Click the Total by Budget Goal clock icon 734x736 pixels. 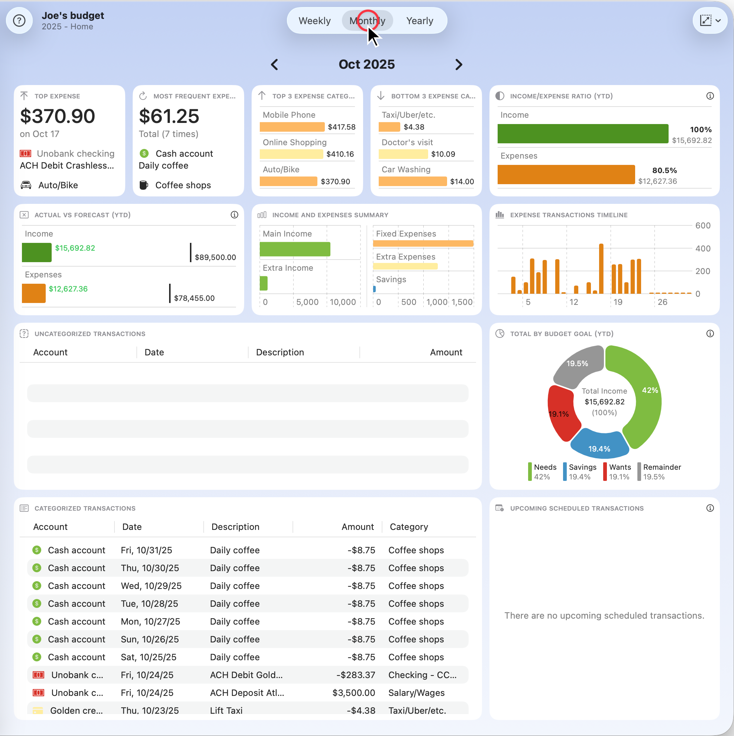point(500,333)
